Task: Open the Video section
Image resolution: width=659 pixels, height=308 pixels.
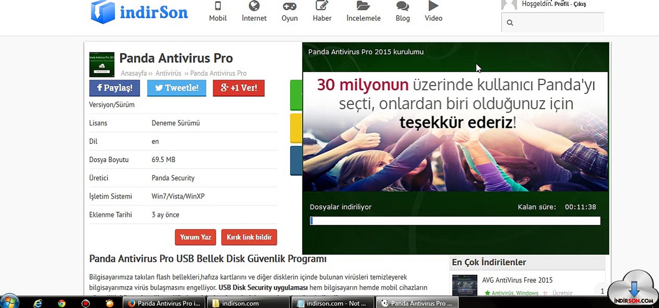Action: click(x=433, y=12)
